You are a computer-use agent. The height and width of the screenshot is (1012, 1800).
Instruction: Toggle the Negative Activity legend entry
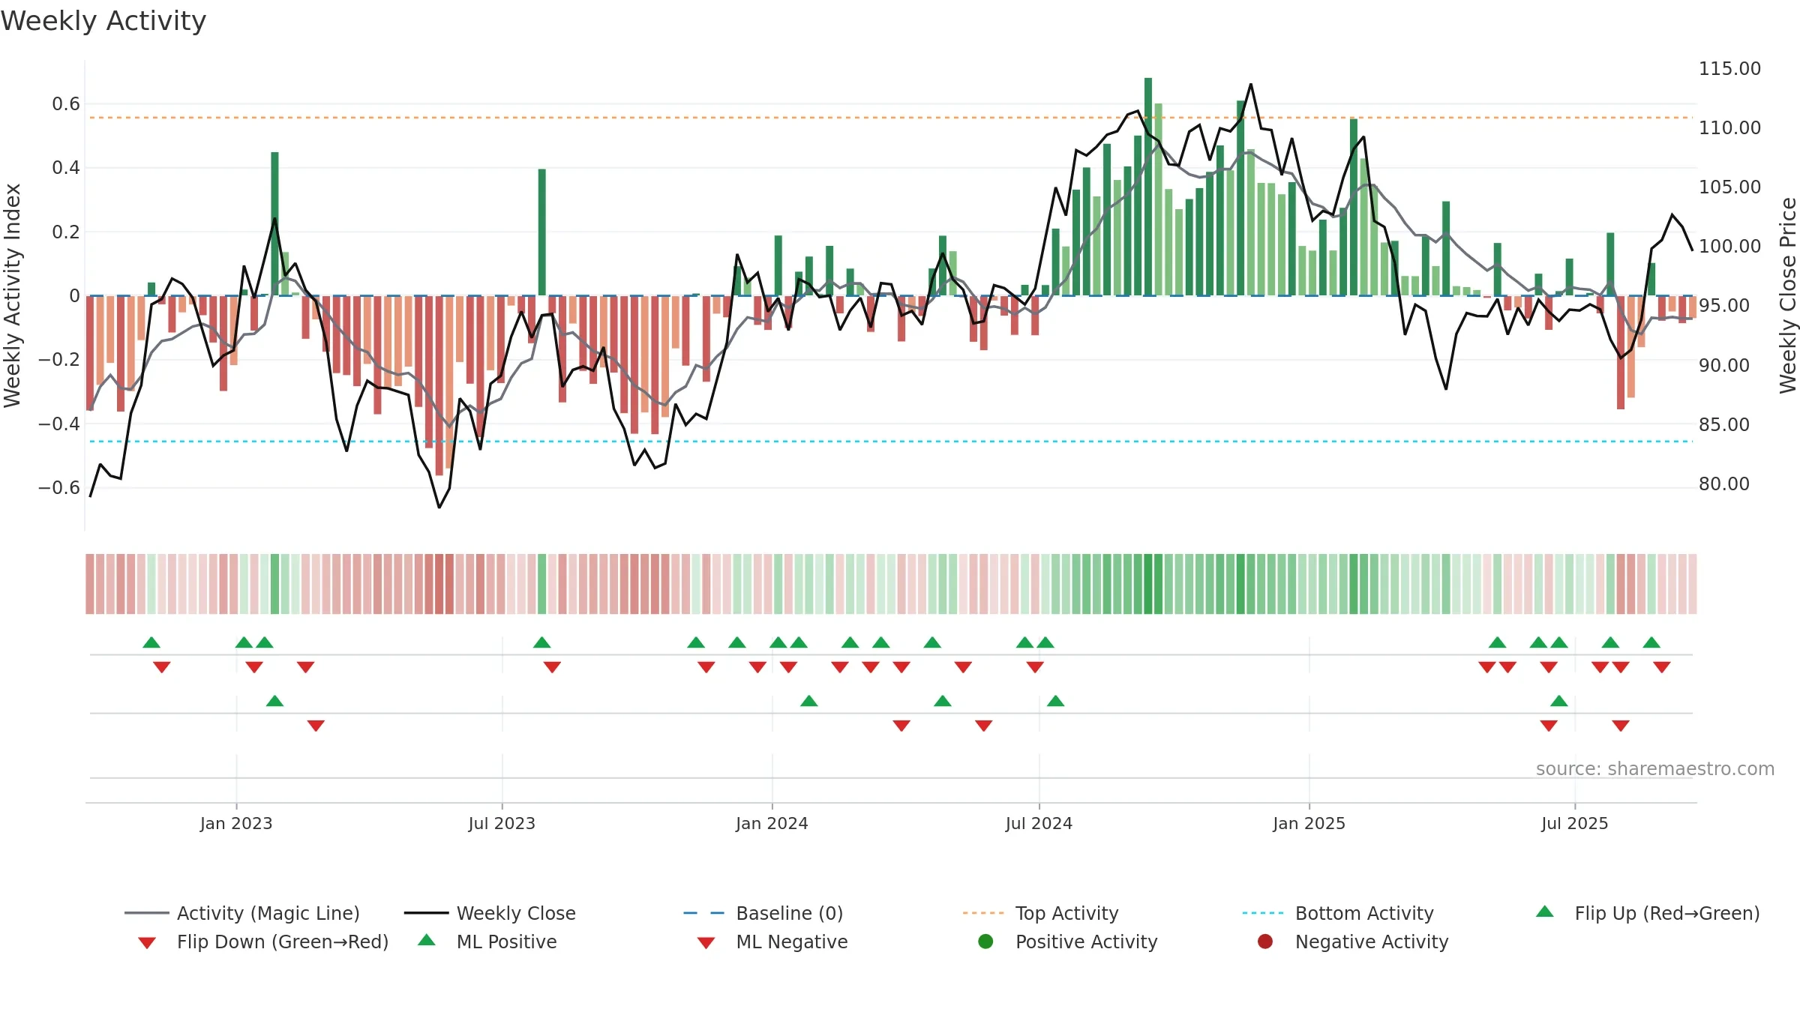pyautogui.click(x=1353, y=942)
